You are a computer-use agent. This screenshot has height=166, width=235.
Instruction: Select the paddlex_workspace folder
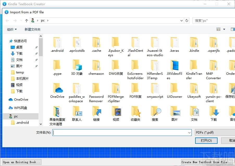click(77, 93)
